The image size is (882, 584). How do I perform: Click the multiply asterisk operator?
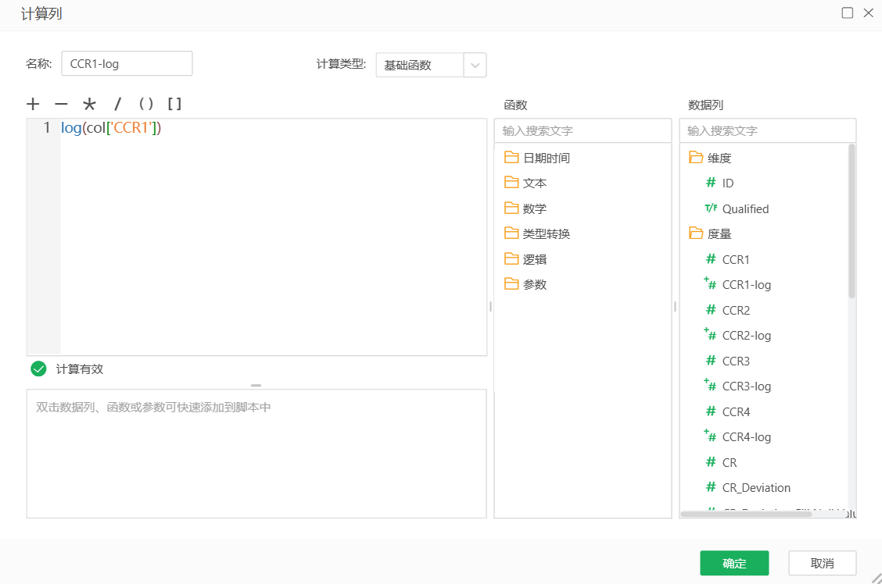pyautogui.click(x=88, y=105)
